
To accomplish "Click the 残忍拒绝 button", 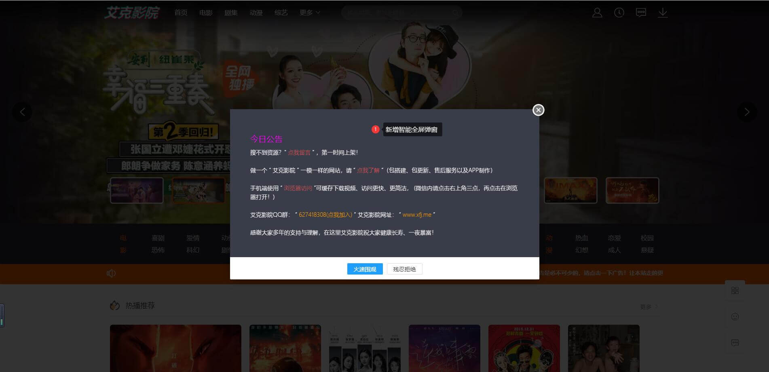I will pyautogui.click(x=404, y=269).
